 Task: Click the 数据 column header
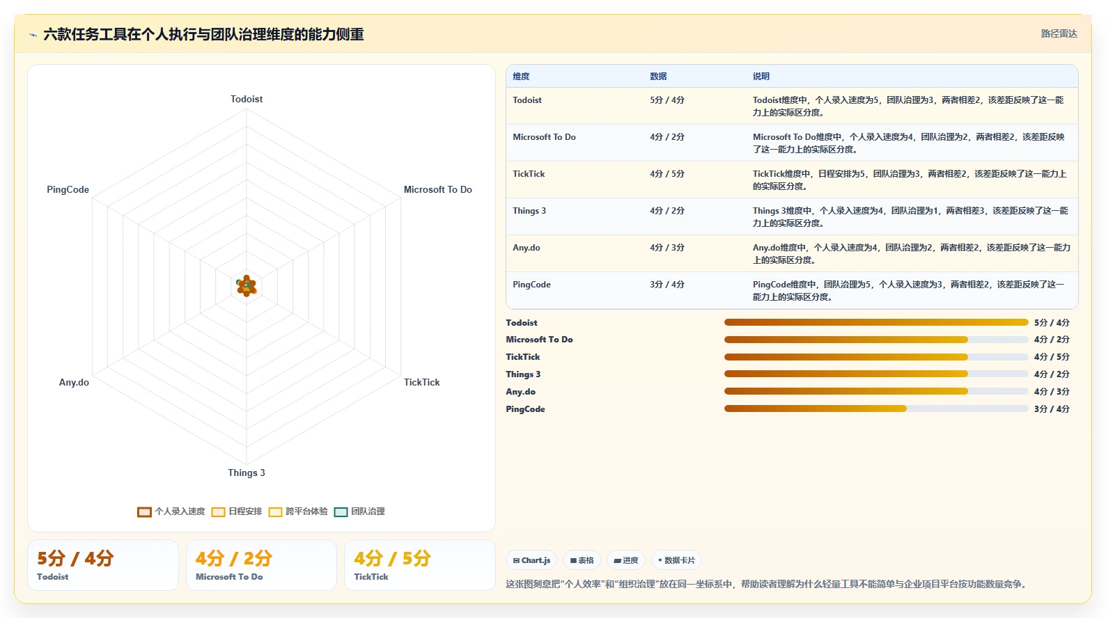click(x=658, y=77)
